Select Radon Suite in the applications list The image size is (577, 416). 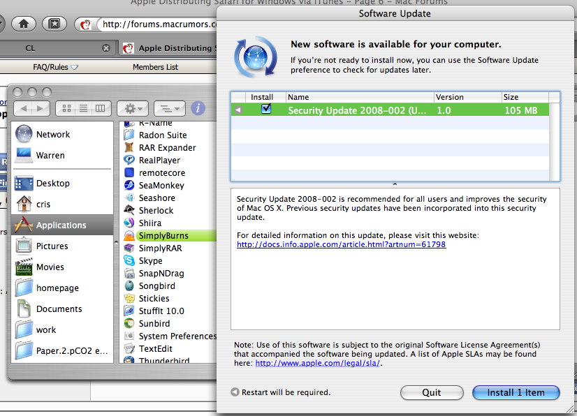pos(162,135)
